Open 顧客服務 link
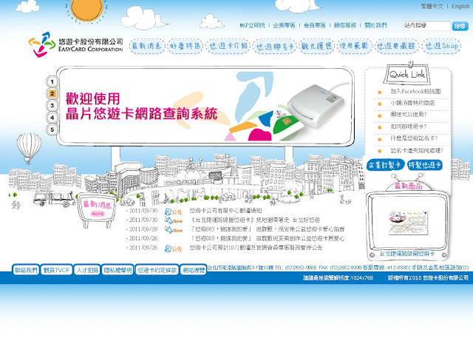The width and height of the screenshot is (473, 355). pos(345,25)
